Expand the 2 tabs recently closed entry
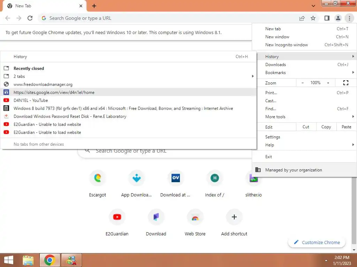Viewport: 357px width, 267px height. pos(128,76)
